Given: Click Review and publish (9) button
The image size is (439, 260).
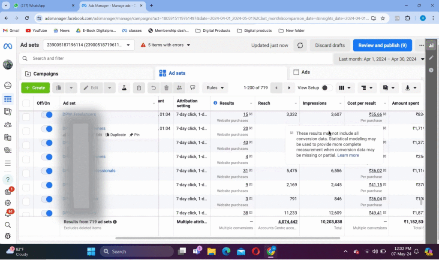Looking at the screenshot, I should pyautogui.click(x=382, y=45).
